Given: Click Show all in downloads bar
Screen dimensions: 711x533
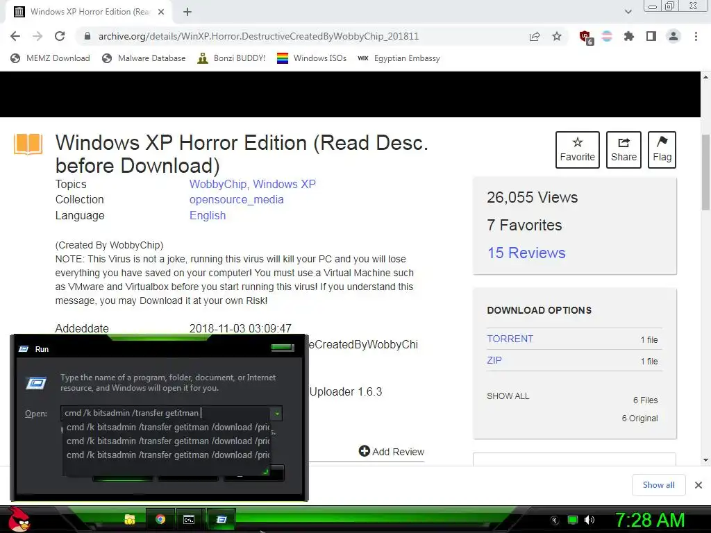Looking at the screenshot, I should pyautogui.click(x=658, y=485).
